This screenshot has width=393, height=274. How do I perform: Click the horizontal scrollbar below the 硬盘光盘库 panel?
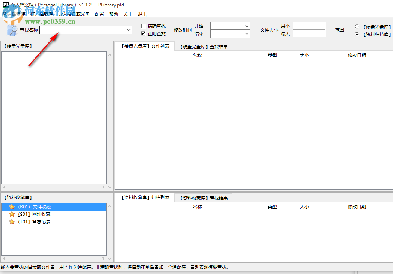(53, 187)
